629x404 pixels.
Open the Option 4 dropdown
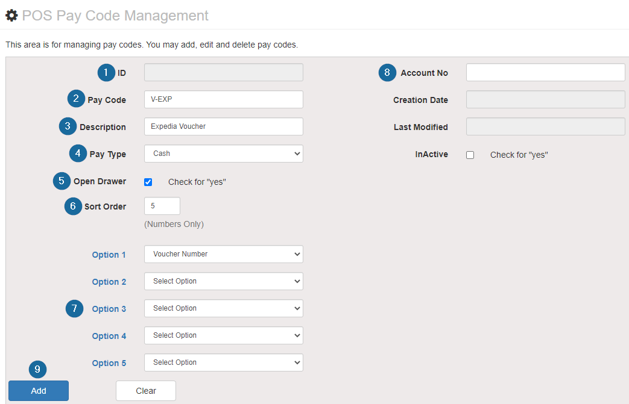tap(224, 335)
